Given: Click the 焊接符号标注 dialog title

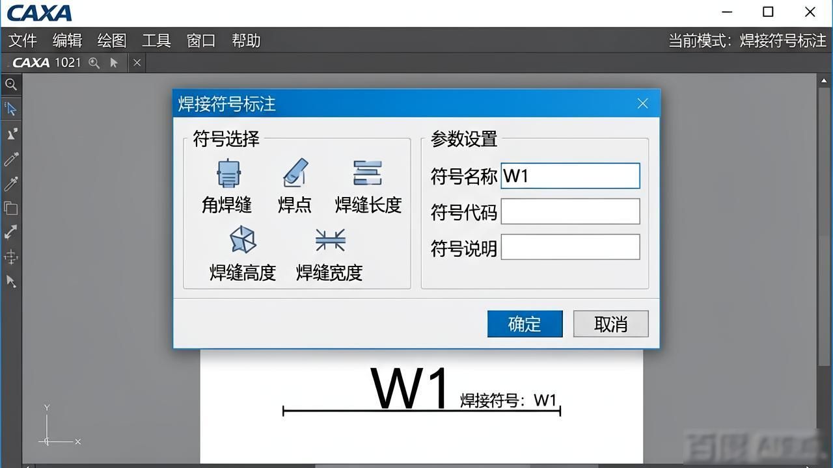Looking at the screenshot, I should [x=226, y=104].
